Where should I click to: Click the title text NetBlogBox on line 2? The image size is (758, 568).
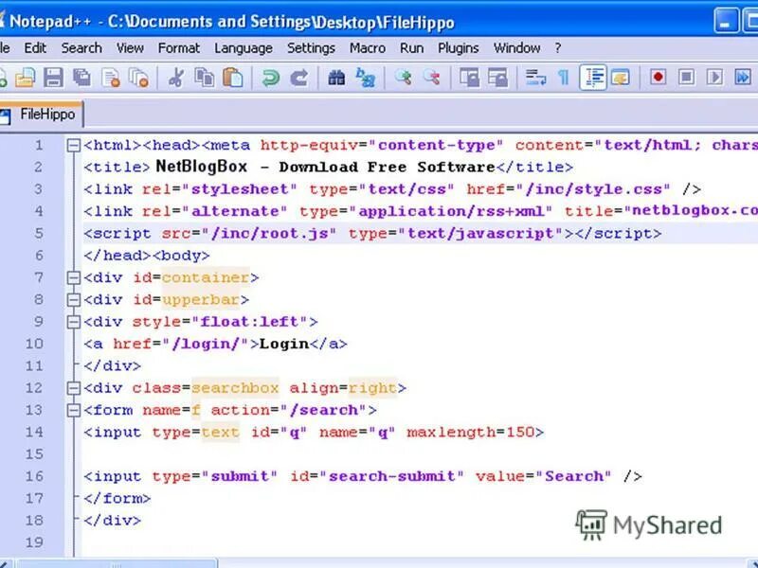pos(201,168)
